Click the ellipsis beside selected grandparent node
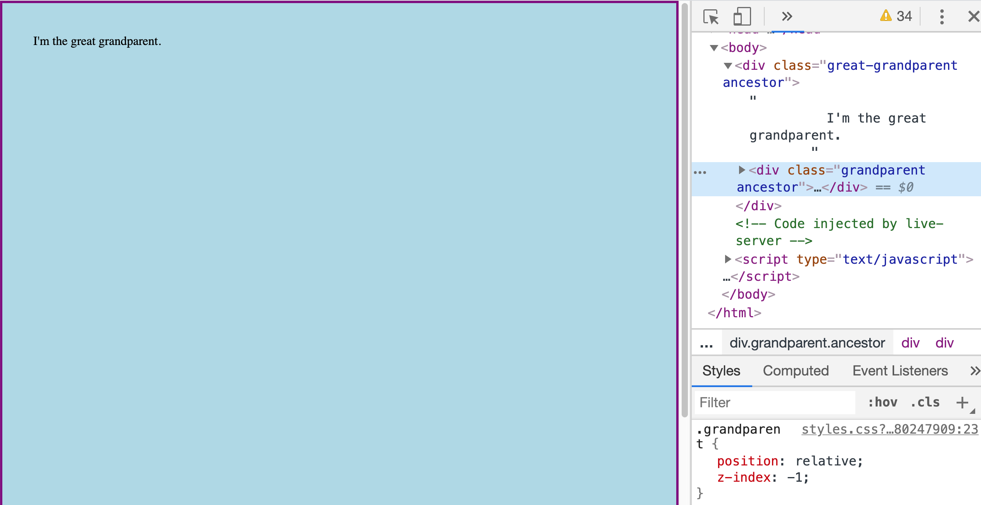981x505 pixels. 700,173
